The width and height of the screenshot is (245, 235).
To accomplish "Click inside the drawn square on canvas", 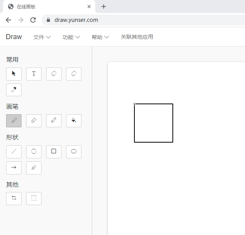I will (x=154, y=123).
